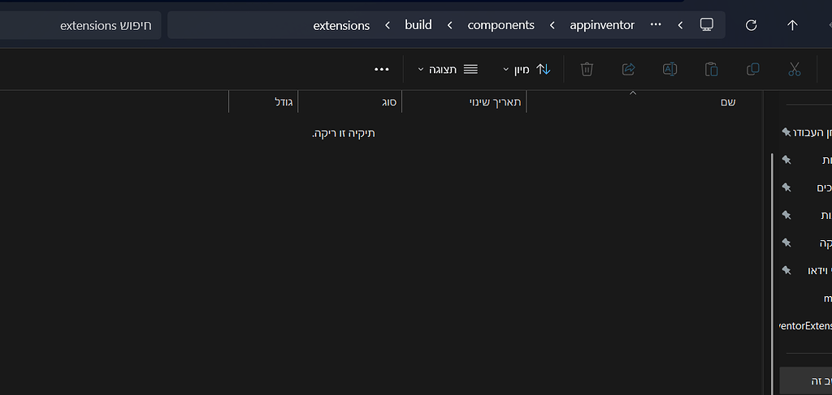This screenshot has width=832, height=395.
Task: Expand chevron between components and build
Action: pyautogui.click(x=450, y=25)
